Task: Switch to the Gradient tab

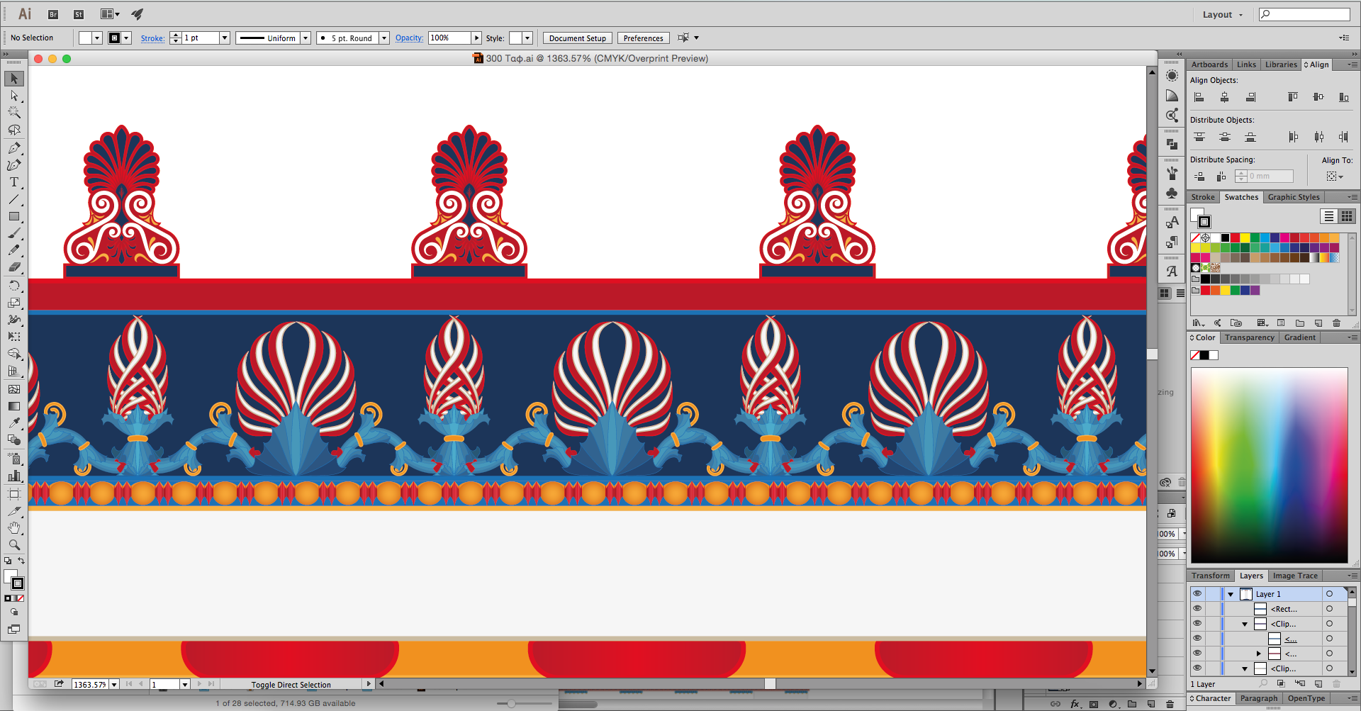Action: point(1299,337)
